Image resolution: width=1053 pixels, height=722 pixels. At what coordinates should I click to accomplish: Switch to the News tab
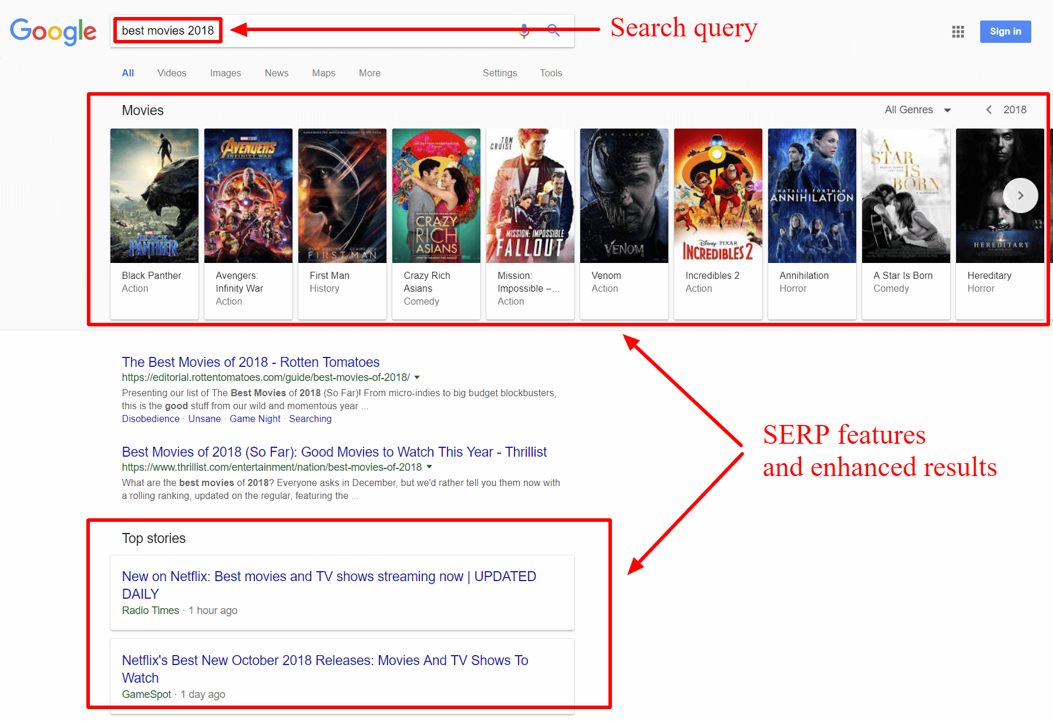[277, 73]
